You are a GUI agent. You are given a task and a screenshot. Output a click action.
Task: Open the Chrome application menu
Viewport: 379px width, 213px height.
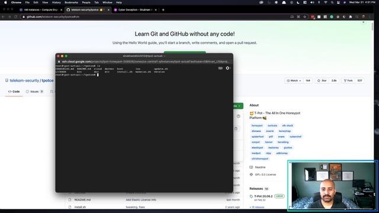tap(16, 2)
